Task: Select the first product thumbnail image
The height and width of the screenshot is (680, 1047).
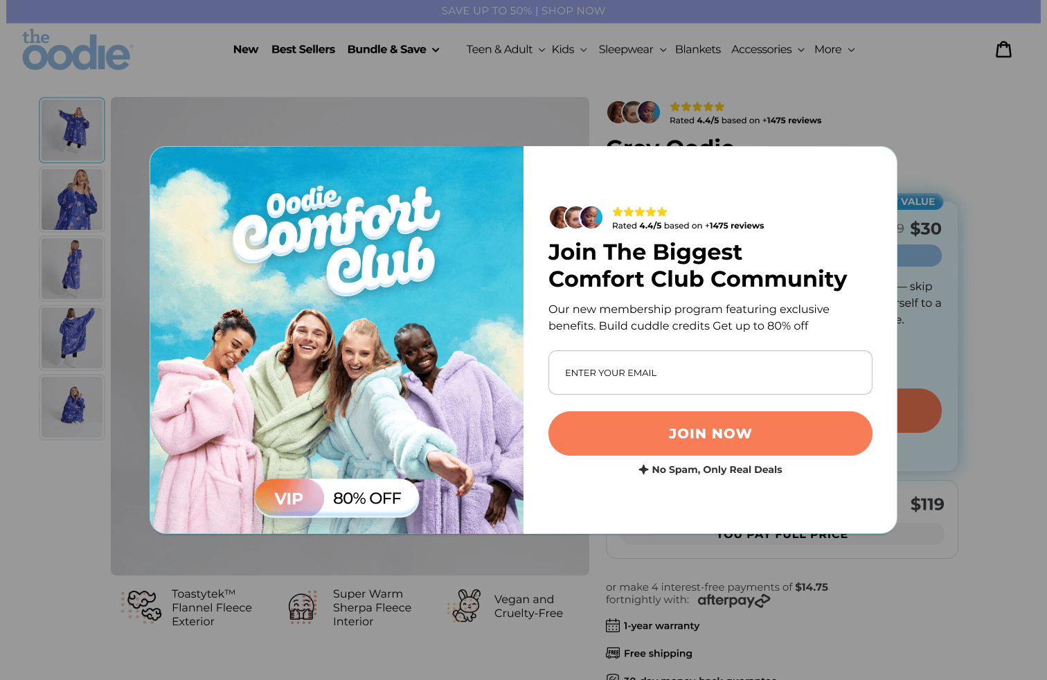Action: pos(72,130)
